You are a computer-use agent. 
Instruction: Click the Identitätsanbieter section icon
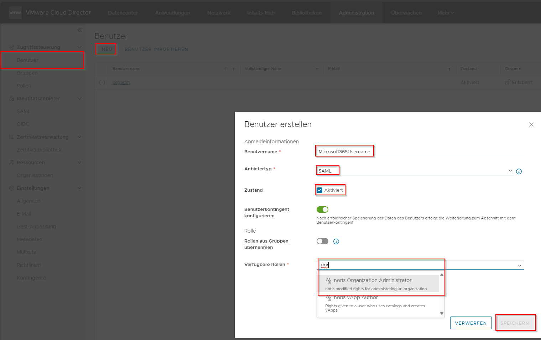(x=11, y=99)
